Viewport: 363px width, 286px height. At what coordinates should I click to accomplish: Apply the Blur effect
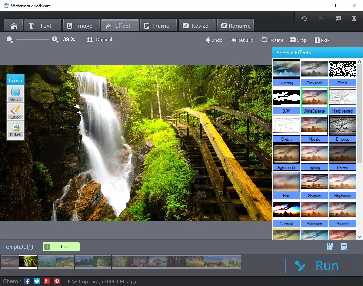286,185
